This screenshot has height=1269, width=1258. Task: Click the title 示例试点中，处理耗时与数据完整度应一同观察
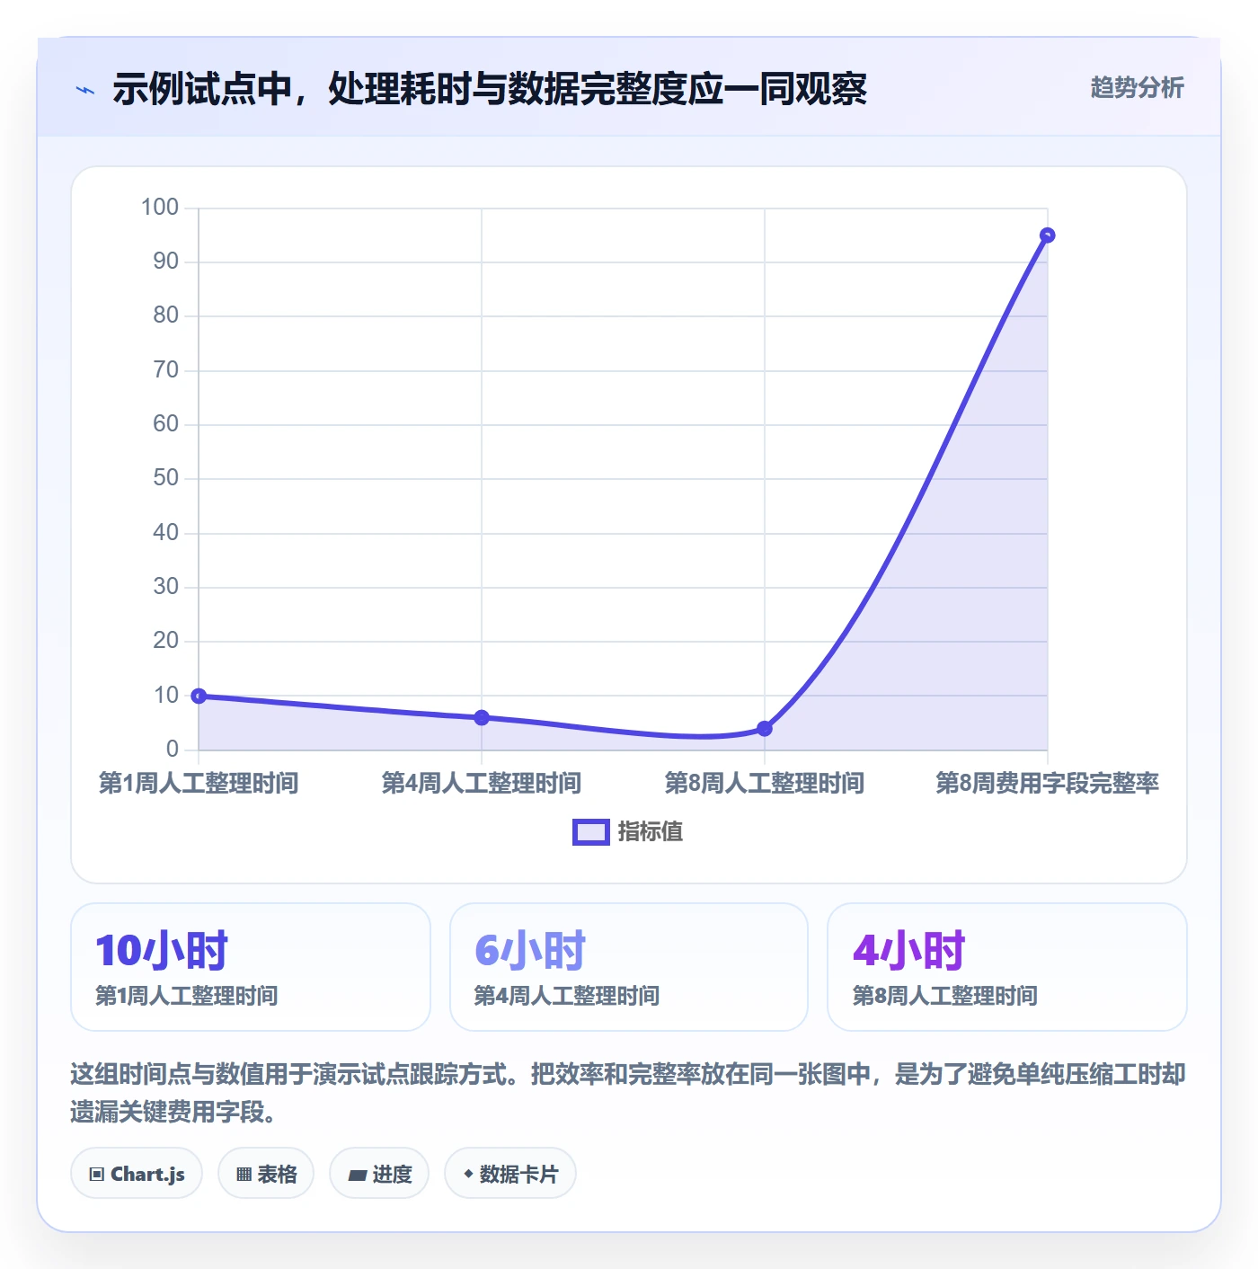tap(490, 89)
